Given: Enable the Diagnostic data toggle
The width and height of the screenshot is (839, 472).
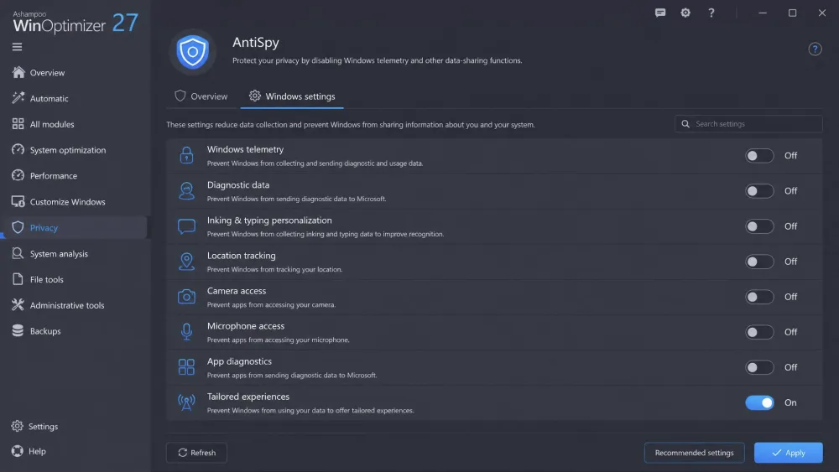Looking at the screenshot, I should pos(759,191).
